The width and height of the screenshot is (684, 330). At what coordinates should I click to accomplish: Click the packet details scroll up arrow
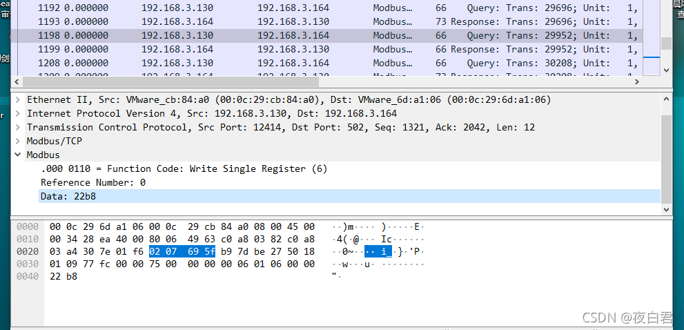point(665,99)
